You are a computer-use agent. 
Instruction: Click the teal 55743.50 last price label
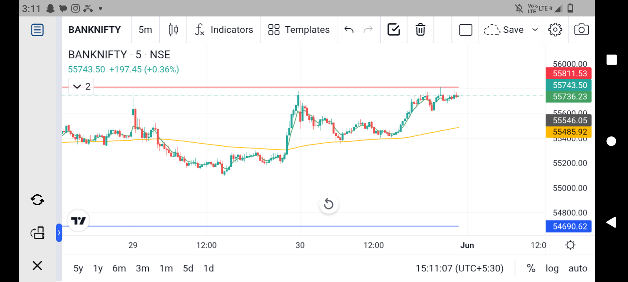[x=569, y=85]
